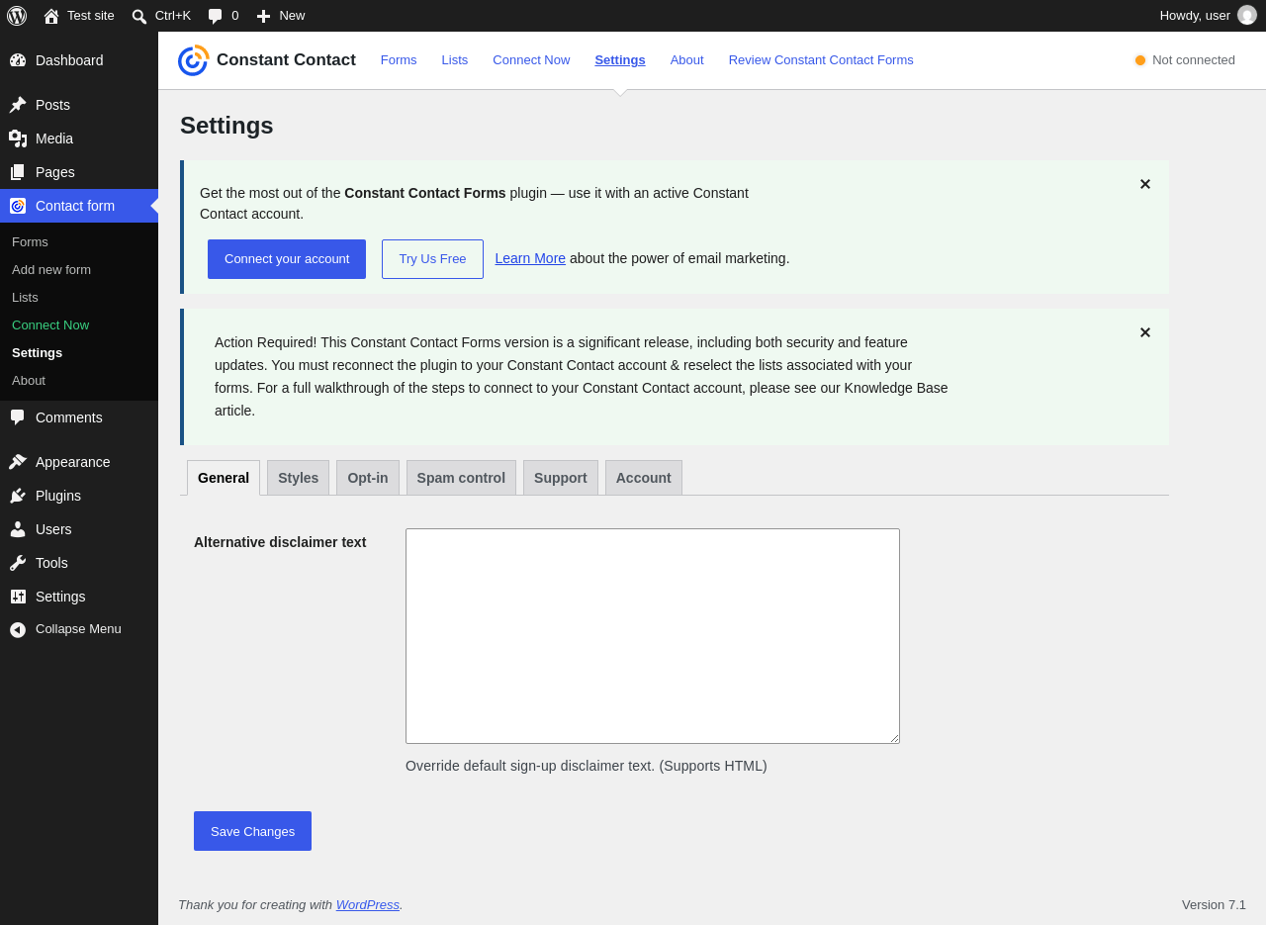Open Lists in the sidebar submenu

click(x=25, y=298)
